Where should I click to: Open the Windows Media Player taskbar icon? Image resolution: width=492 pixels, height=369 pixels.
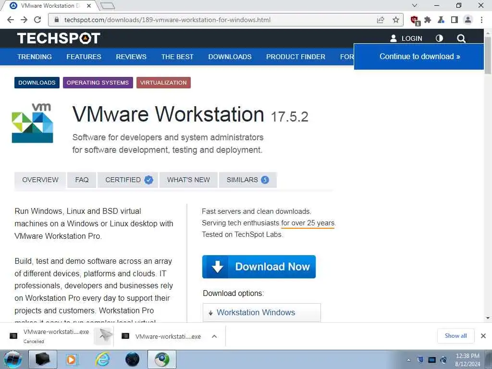pyautogui.click(x=71, y=359)
